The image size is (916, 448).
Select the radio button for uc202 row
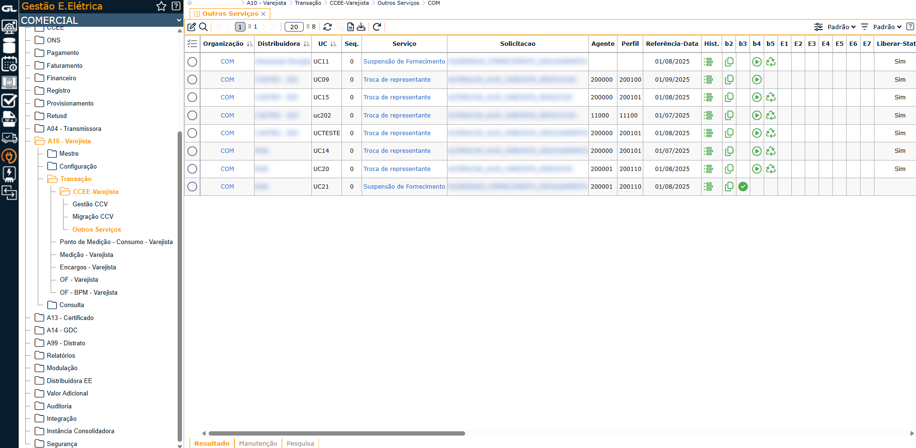(192, 116)
